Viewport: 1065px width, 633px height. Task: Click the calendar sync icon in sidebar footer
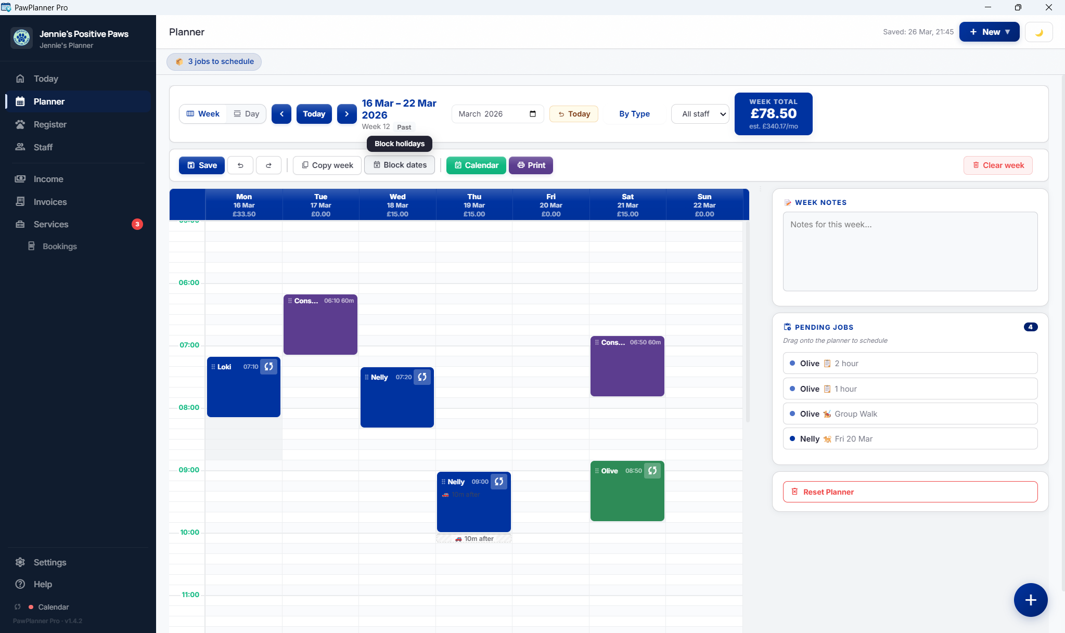pos(17,606)
